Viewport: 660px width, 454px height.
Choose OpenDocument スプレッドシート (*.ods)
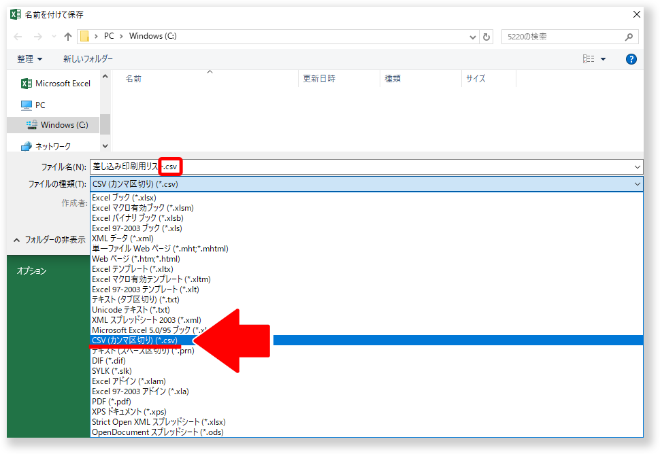(x=367, y=432)
